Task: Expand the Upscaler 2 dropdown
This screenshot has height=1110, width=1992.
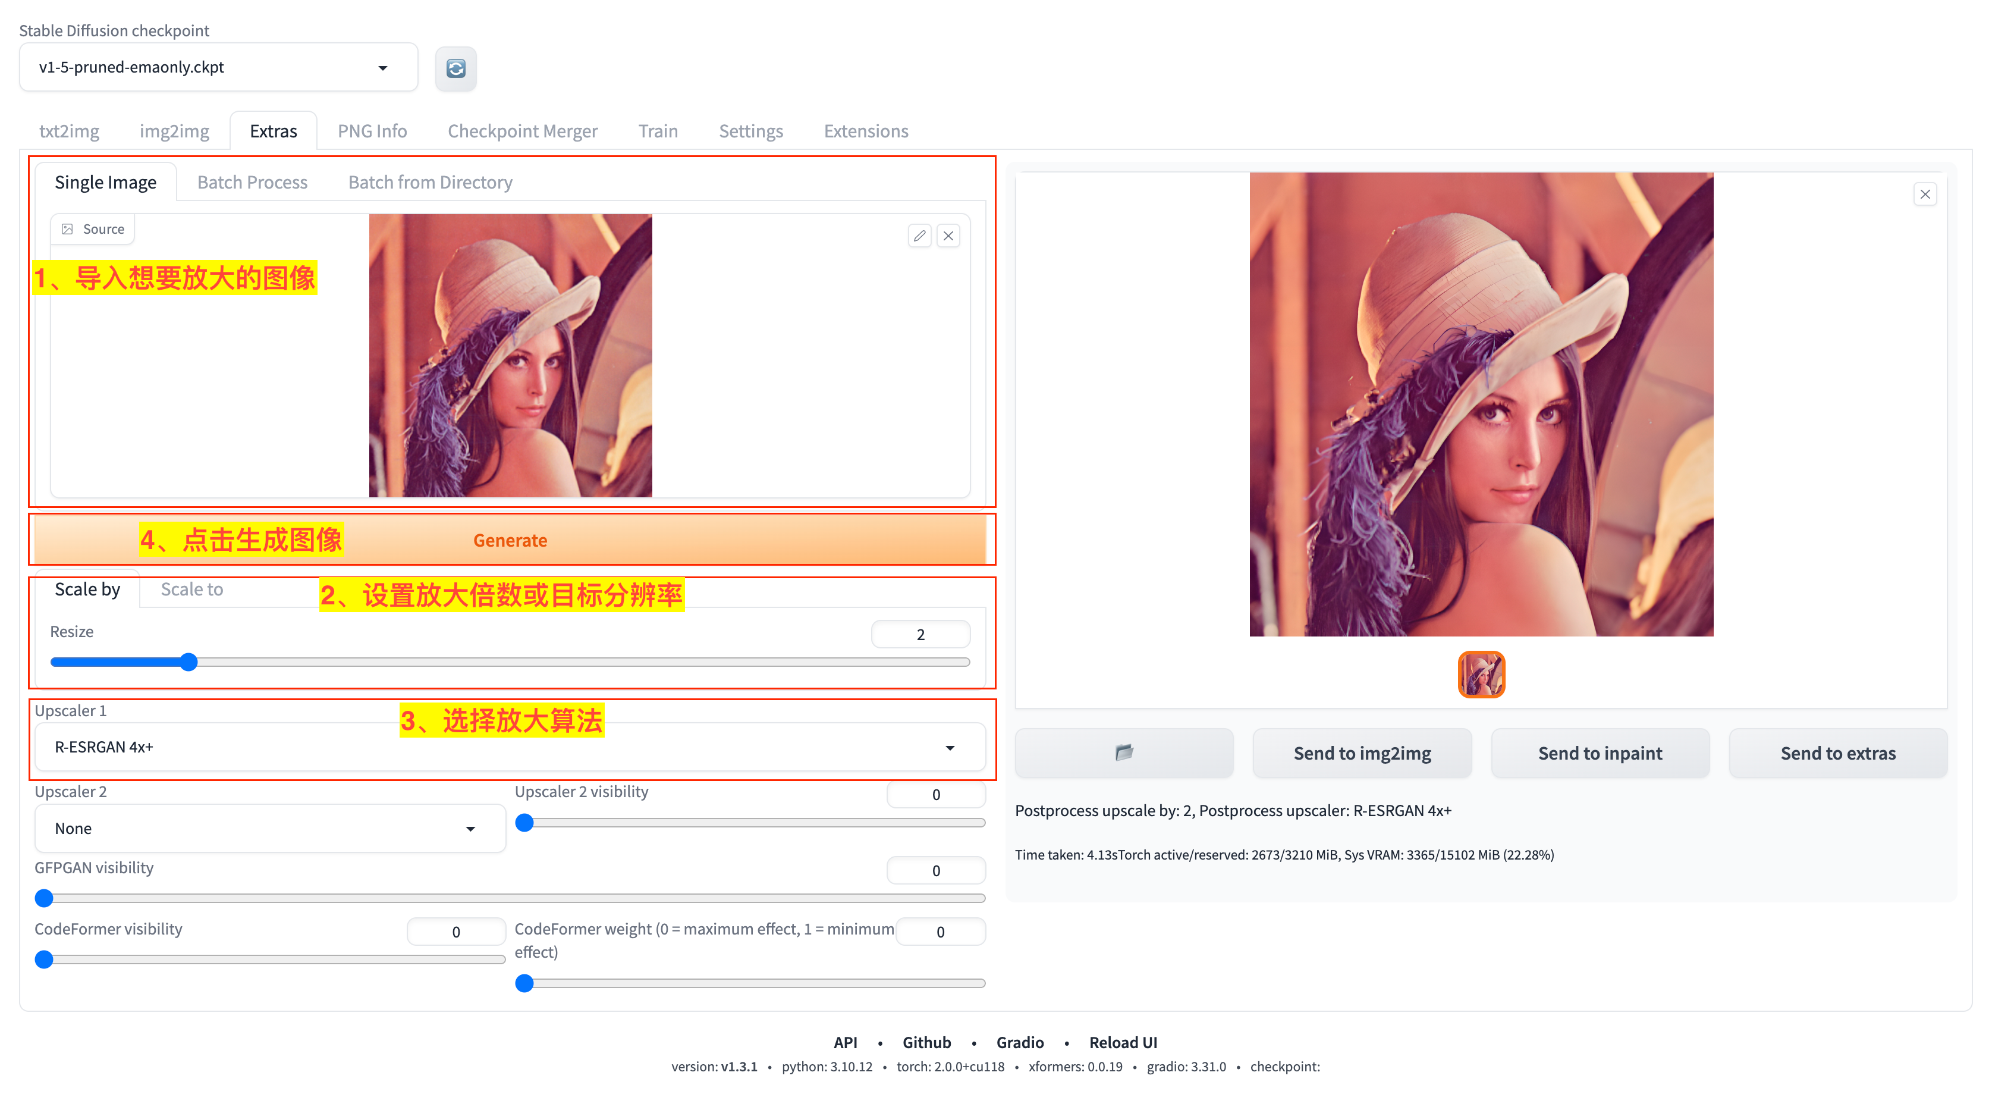Action: [x=470, y=829]
